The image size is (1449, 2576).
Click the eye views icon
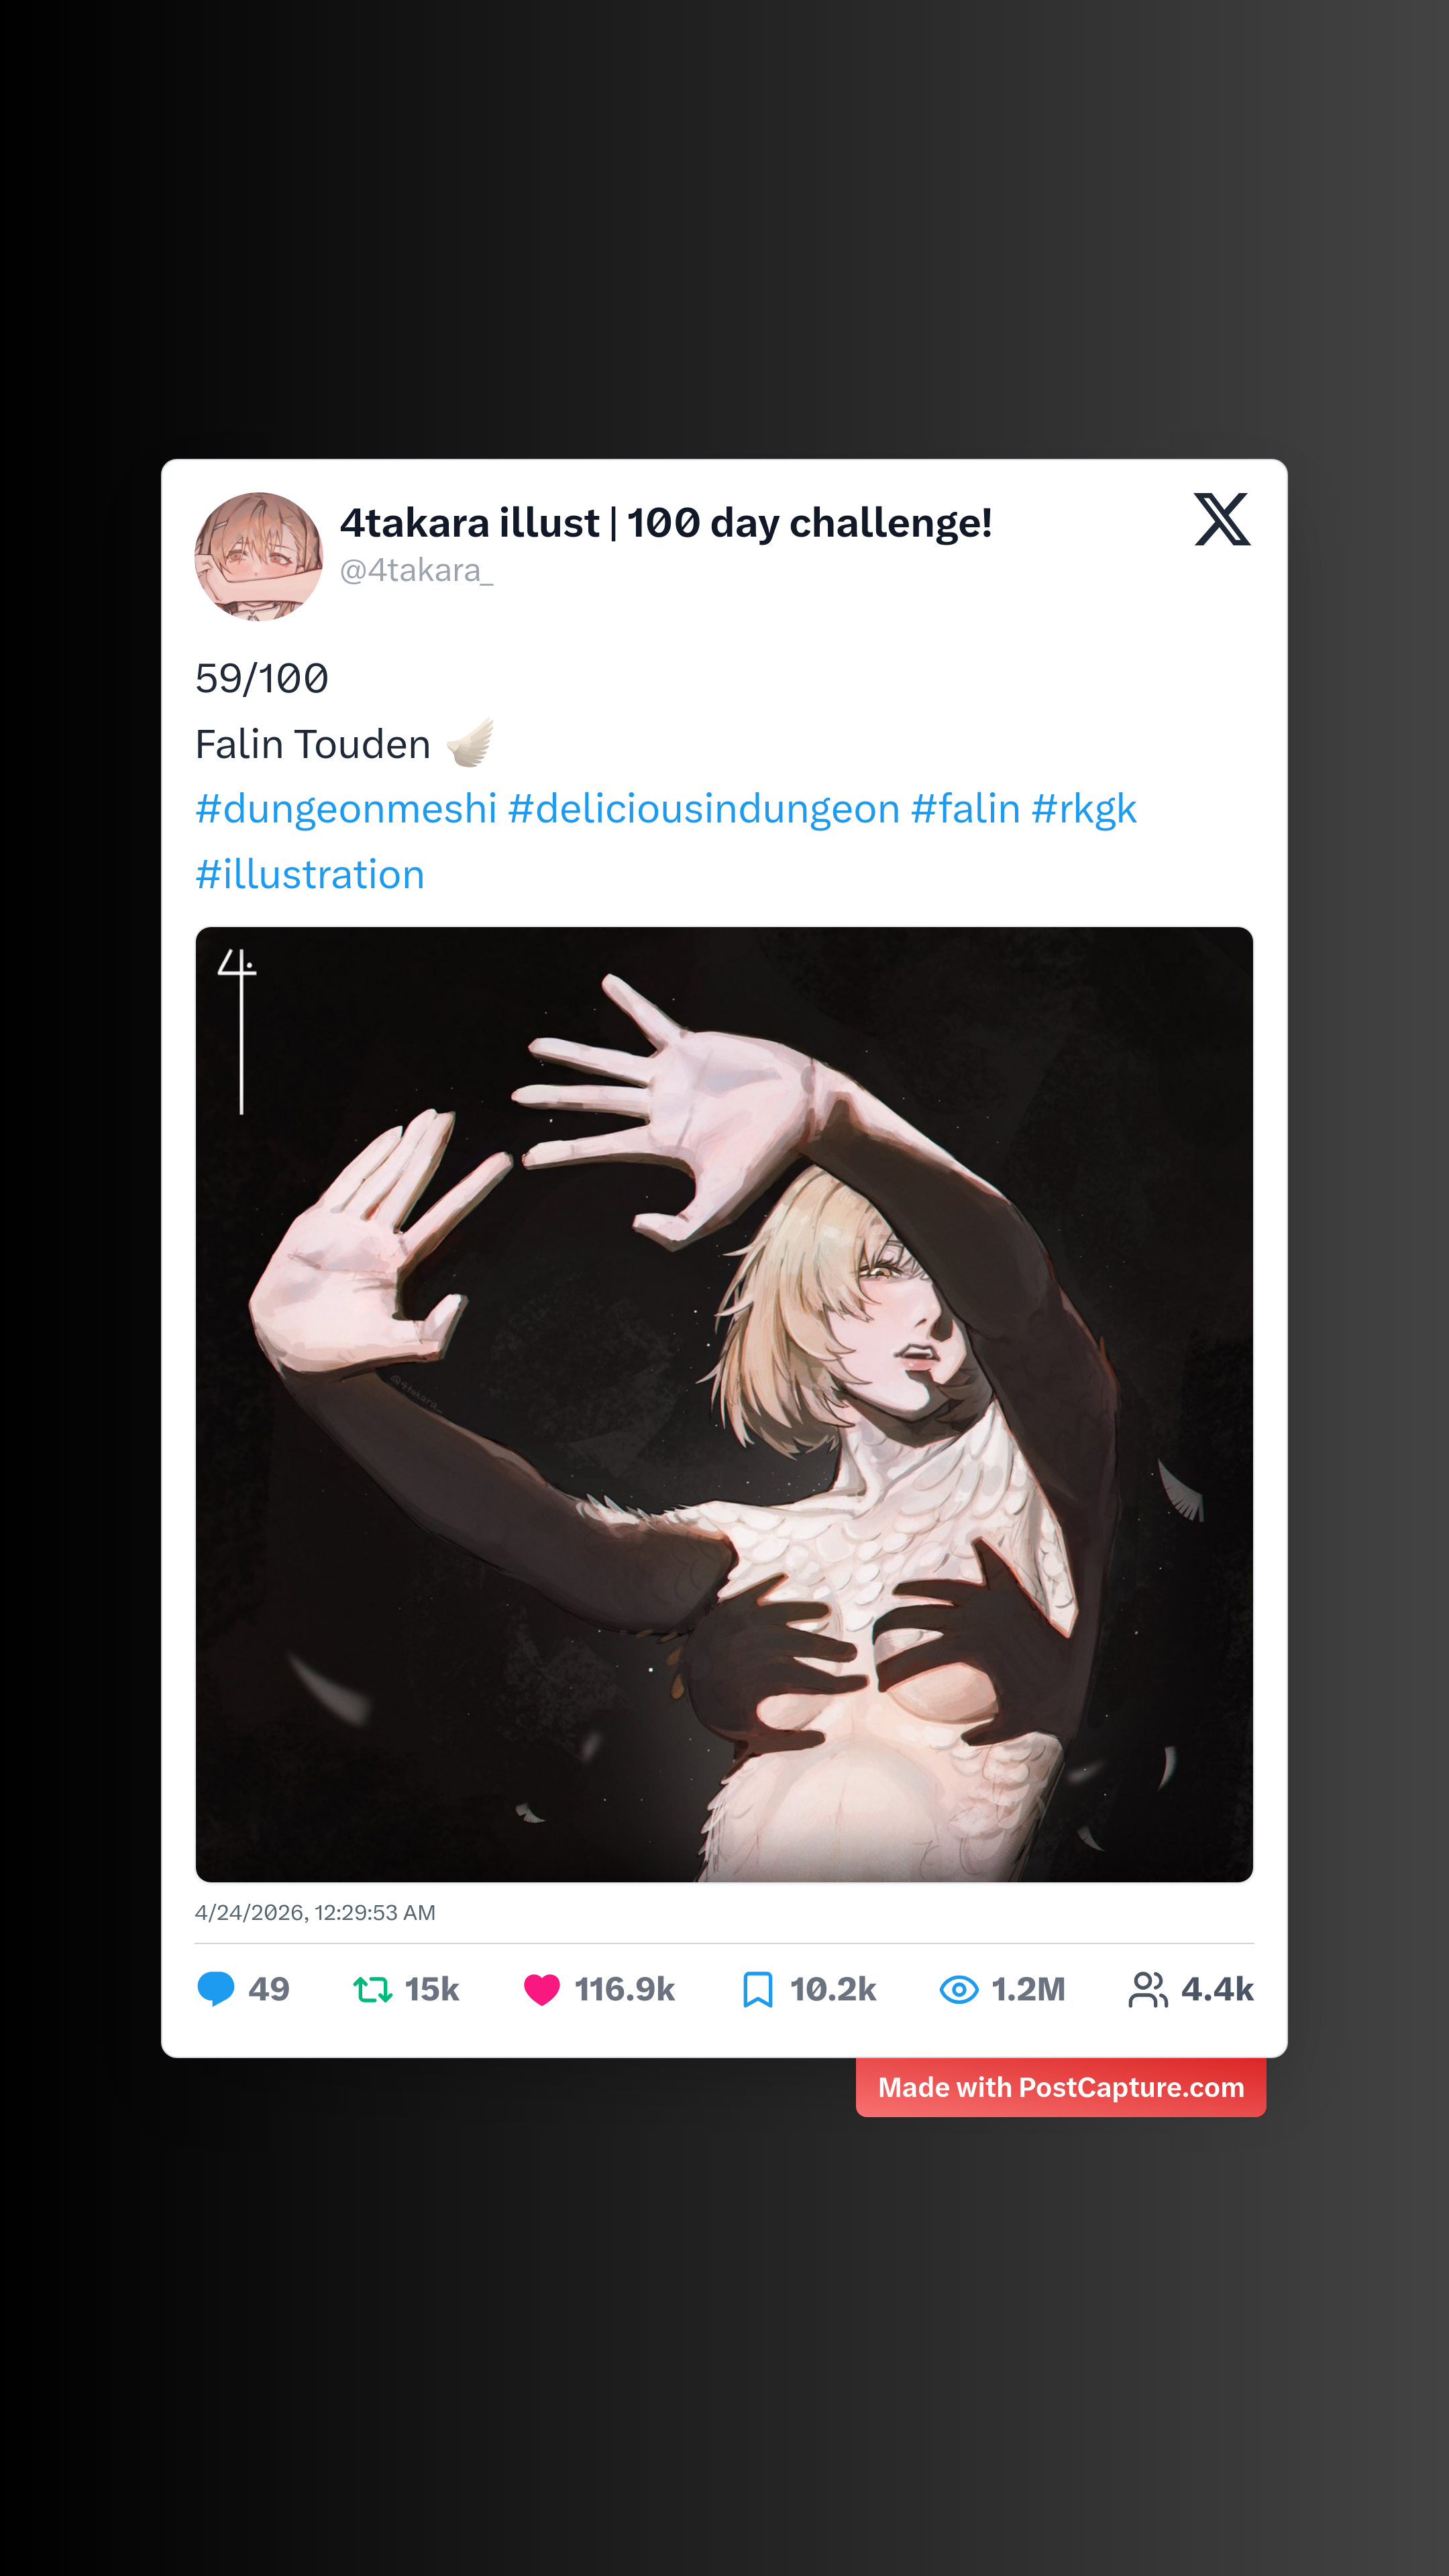click(x=958, y=1989)
